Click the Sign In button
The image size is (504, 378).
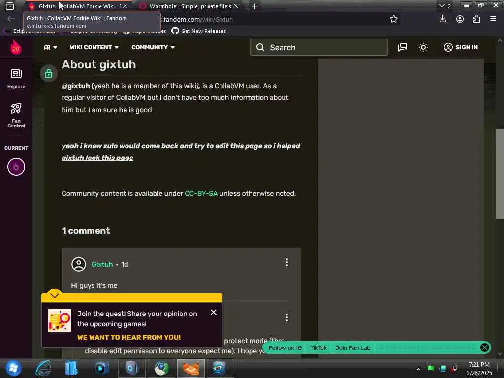tap(461, 47)
